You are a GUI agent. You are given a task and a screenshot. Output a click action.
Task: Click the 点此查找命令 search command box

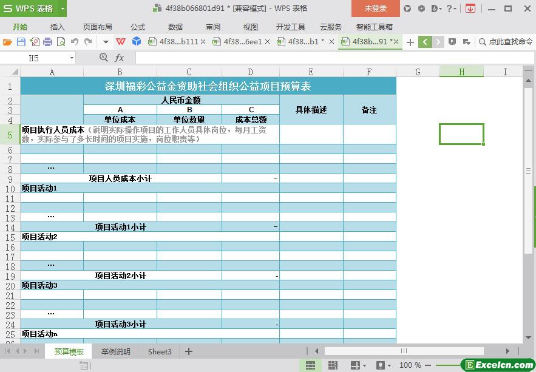coord(506,42)
